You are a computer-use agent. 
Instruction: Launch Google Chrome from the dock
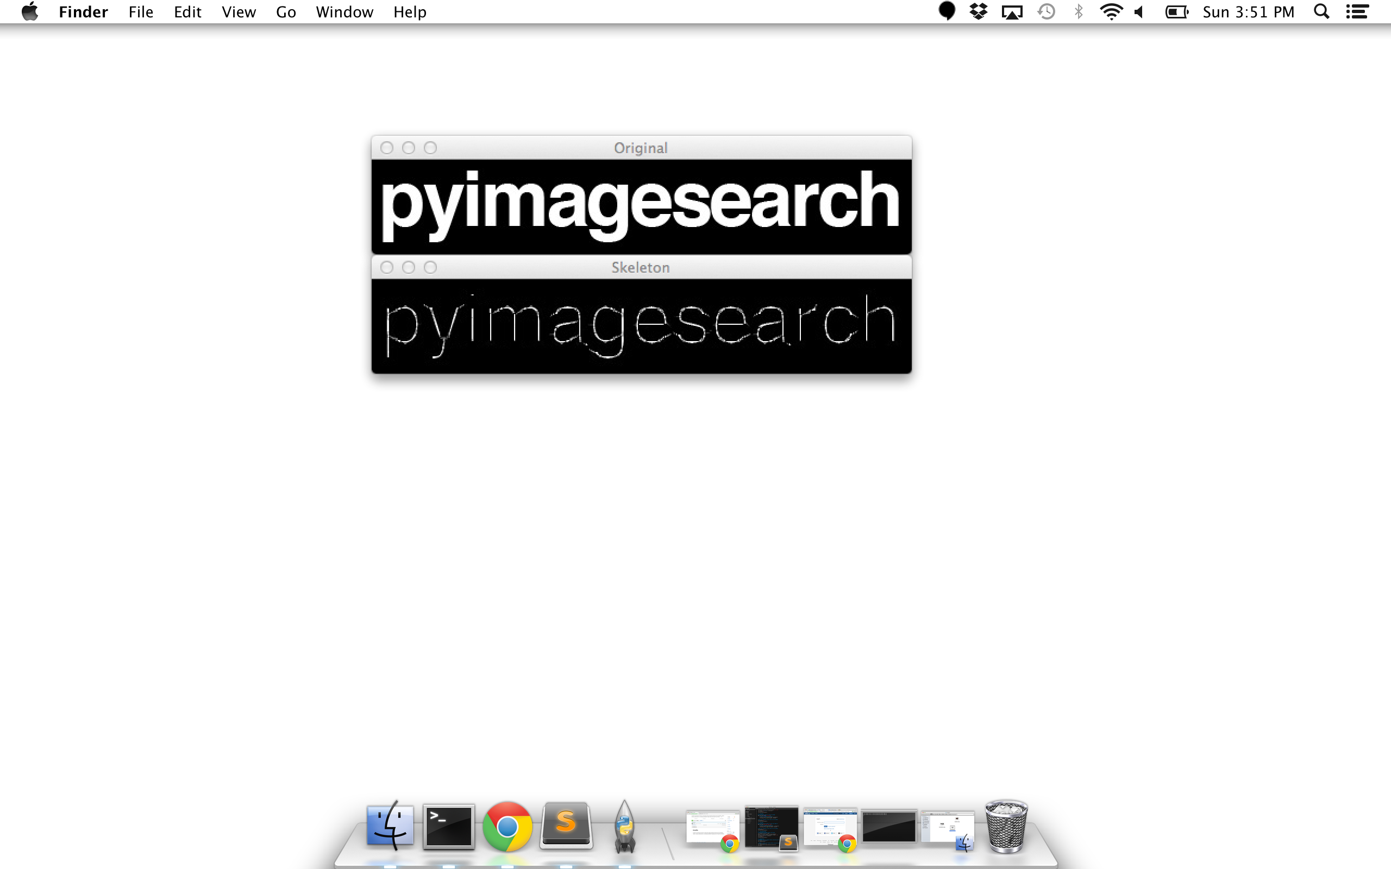(507, 827)
